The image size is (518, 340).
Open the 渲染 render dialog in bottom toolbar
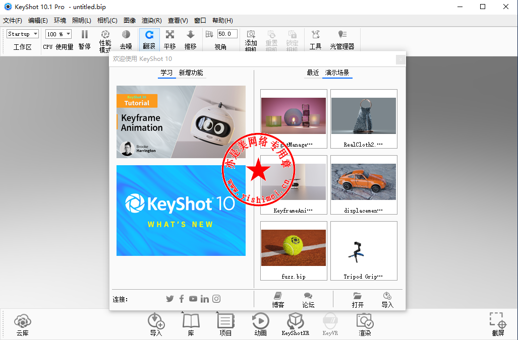click(x=365, y=325)
